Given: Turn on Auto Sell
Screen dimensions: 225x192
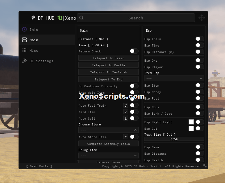Looking at the screenshot, I should point(134,118).
